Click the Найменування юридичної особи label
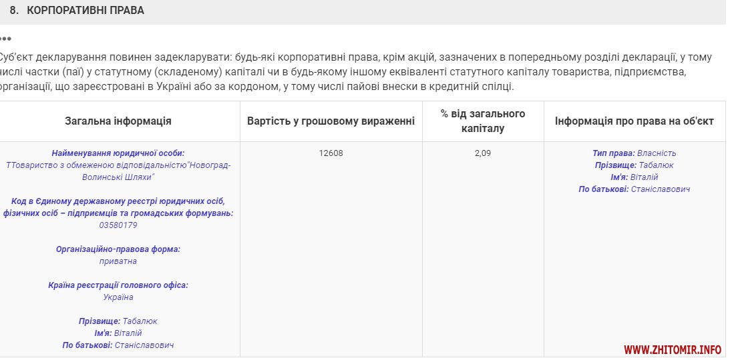This screenshot has width=730, height=360. 118,153
